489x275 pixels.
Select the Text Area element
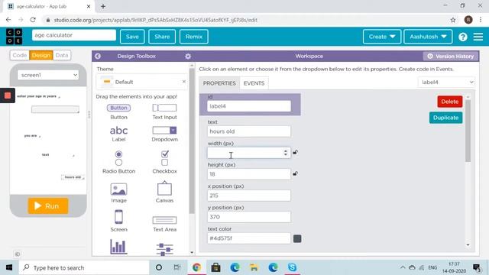tap(164, 224)
